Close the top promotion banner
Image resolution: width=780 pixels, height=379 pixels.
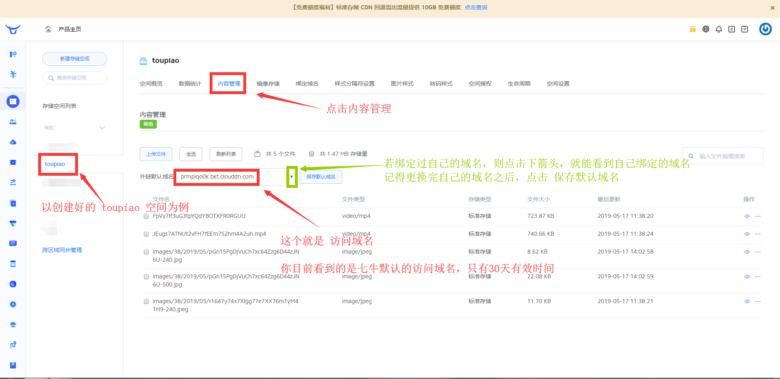(x=773, y=8)
